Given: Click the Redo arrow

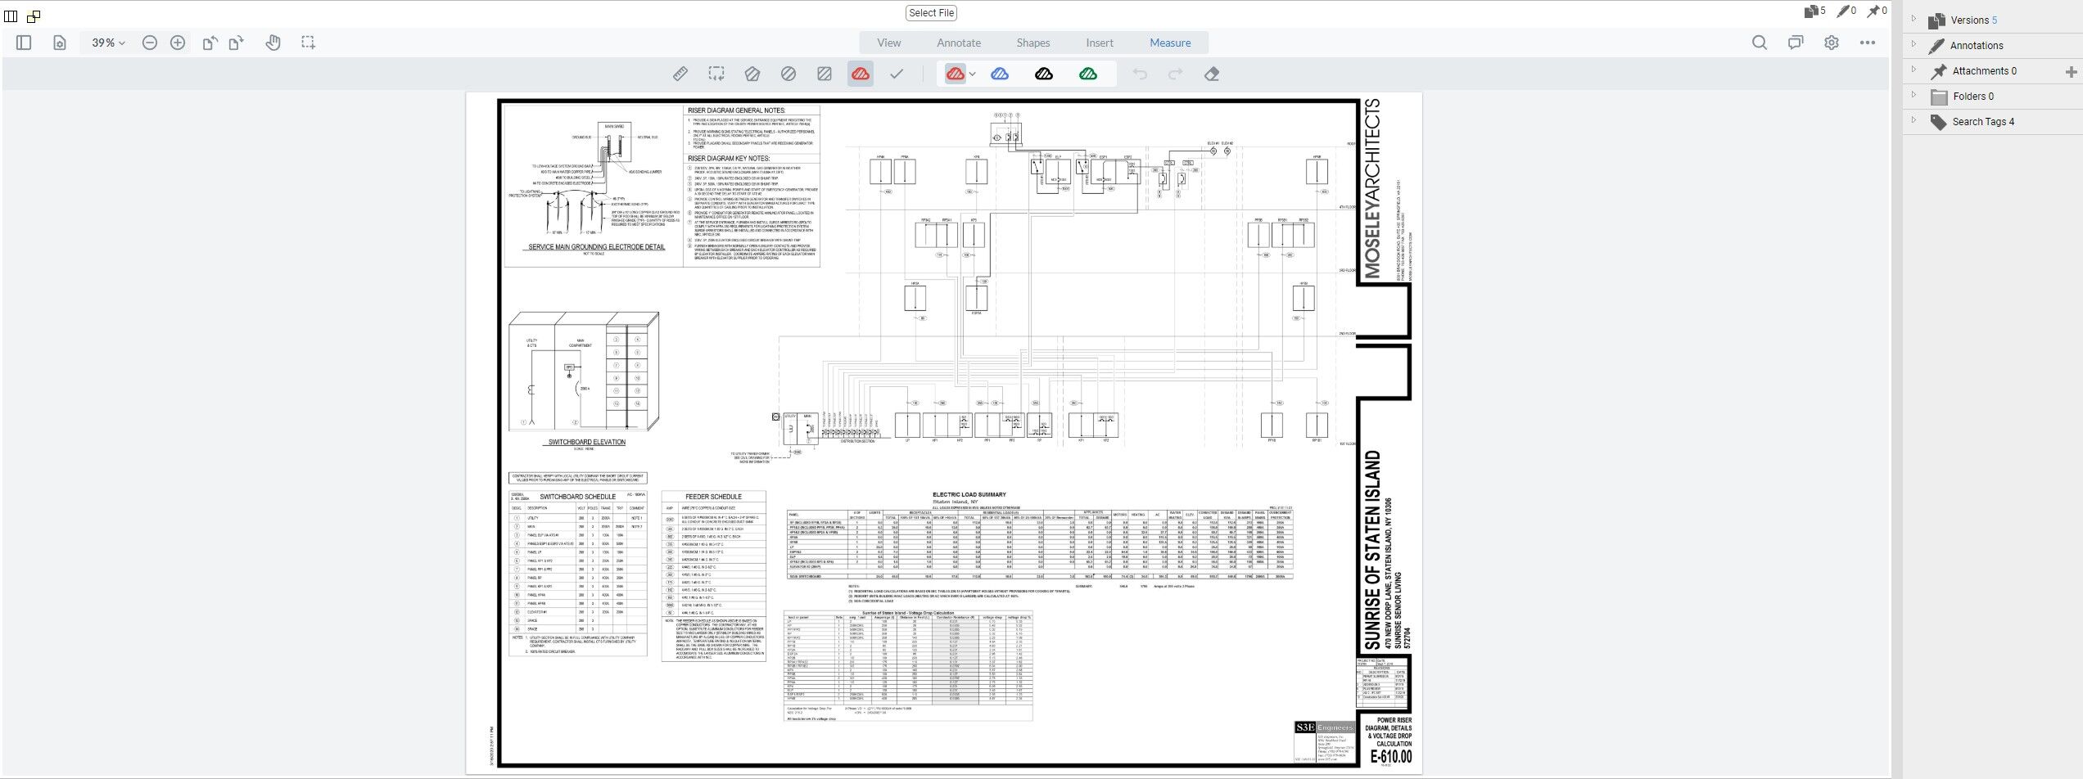Looking at the screenshot, I should click(1176, 74).
